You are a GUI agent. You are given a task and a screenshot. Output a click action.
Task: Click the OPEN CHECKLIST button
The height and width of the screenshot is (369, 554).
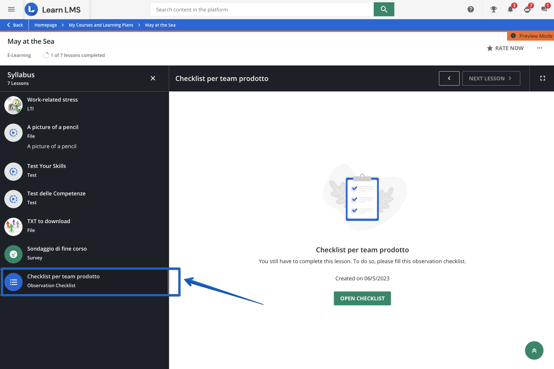362,298
